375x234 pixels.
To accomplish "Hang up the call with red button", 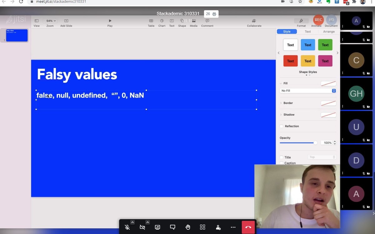I will [248, 227].
